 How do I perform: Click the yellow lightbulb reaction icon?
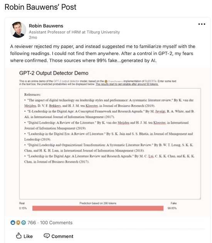(x=18, y=223)
